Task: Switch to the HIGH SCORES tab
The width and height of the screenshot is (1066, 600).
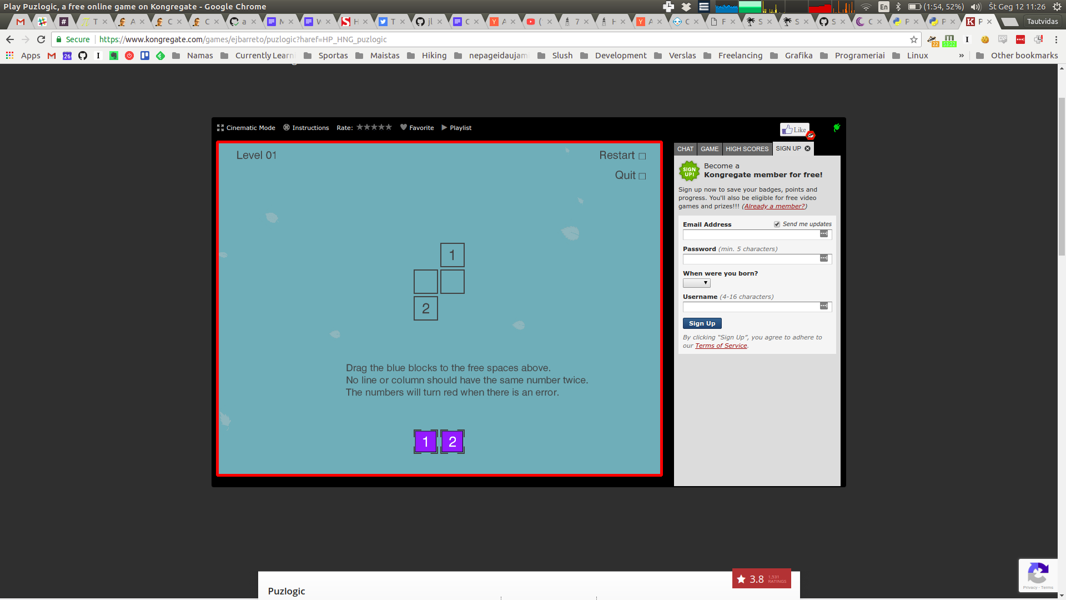Action: 747,148
